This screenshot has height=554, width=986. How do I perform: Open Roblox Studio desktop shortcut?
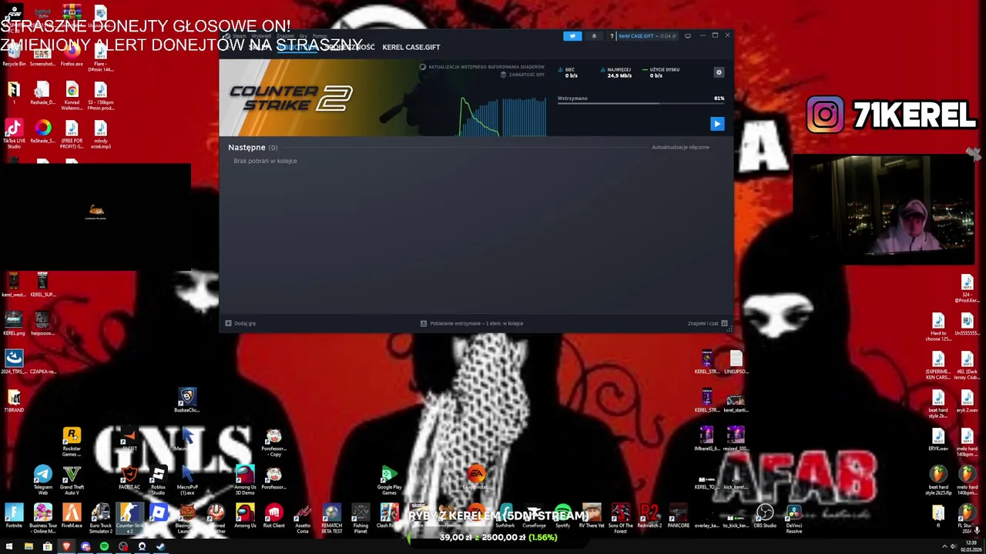click(x=158, y=479)
